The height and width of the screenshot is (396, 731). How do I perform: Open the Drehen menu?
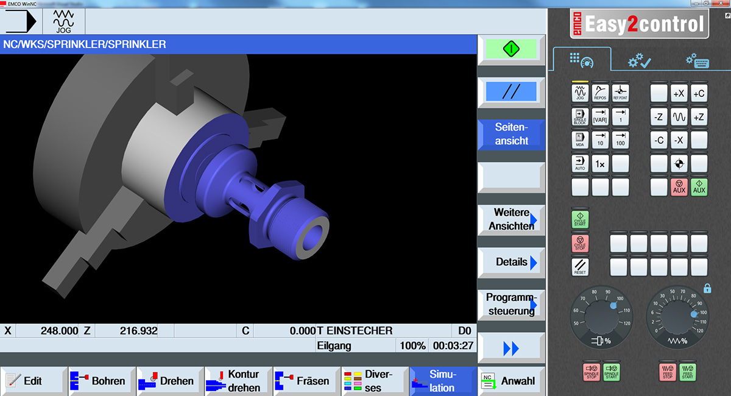pos(170,381)
